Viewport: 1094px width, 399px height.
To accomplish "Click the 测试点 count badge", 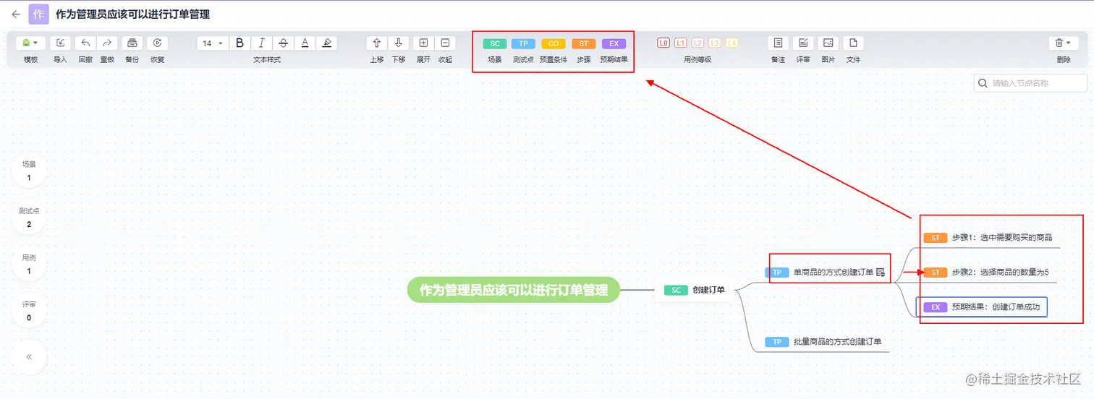I will [x=29, y=218].
